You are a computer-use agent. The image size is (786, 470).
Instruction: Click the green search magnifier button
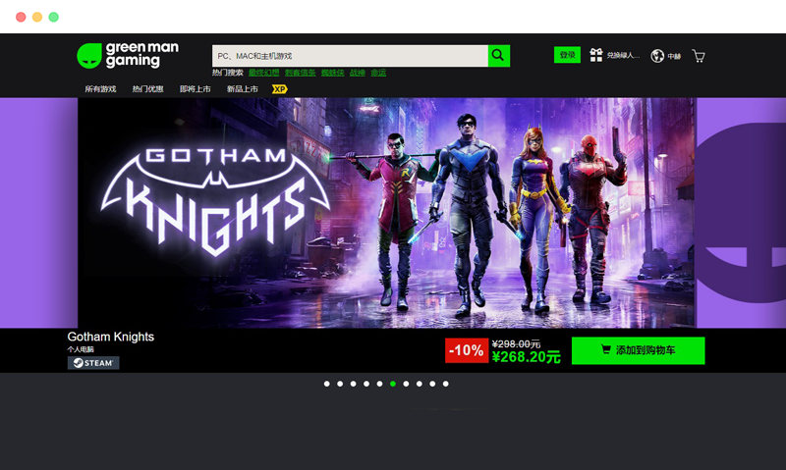[499, 56]
